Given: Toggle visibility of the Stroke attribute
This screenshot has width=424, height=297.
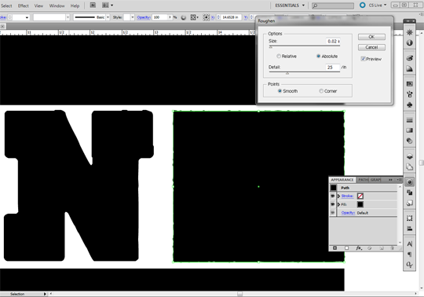Looking at the screenshot, I should tap(333, 196).
